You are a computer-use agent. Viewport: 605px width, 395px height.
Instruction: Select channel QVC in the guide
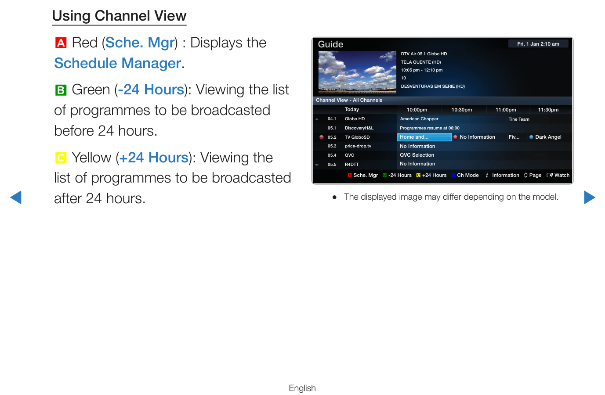click(x=349, y=155)
